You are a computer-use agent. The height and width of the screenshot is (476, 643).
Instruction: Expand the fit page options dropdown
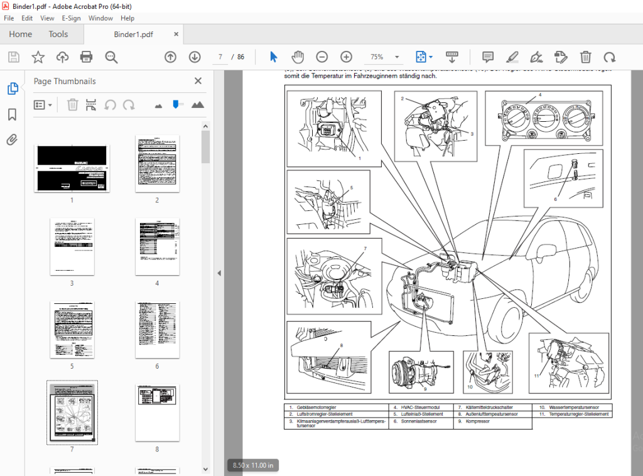click(x=431, y=57)
